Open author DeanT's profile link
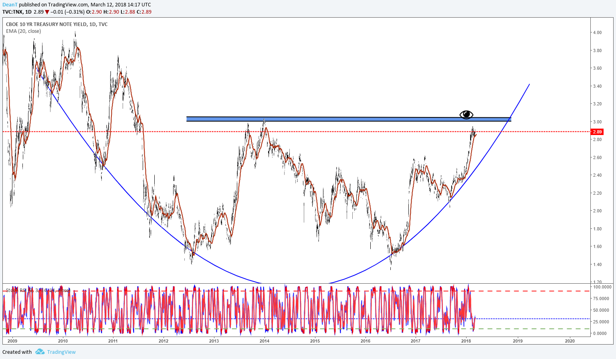616x359 pixels. [10, 5]
